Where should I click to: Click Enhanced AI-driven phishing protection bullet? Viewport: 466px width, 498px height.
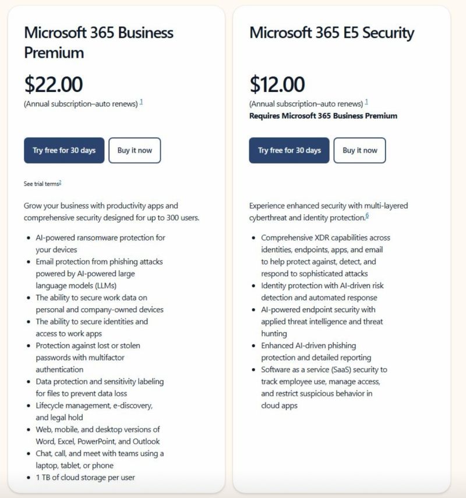316,351
